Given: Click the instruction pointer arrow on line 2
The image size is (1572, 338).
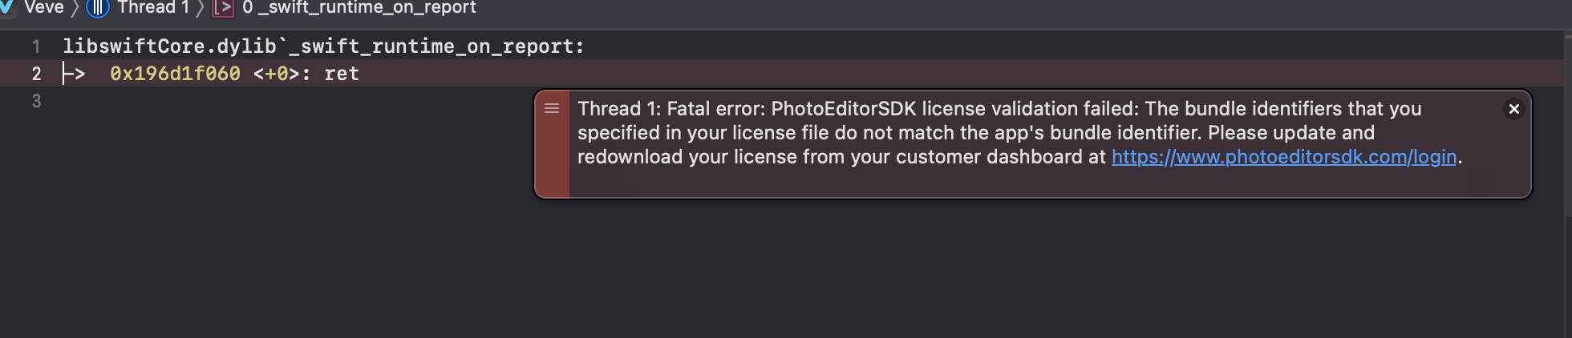Looking at the screenshot, I should click(74, 74).
